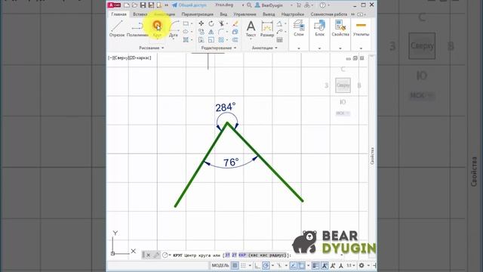The width and height of the screenshot is (483, 272).
Task: Select the Полилиния polyline tool
Action: 137,29
